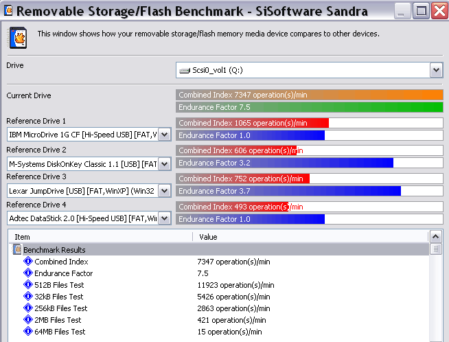Viewport: 449px width, 342px height.
Task: Select the 256kB Files Test row
Action: [x=219, y=308]
